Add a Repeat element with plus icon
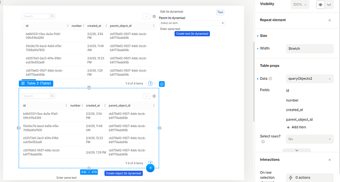The height and width of the screenshot is (182, 340). coord(330,20)
